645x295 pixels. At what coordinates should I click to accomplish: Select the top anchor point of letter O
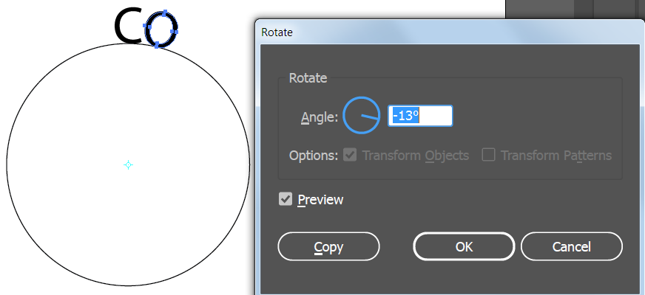coord(165,13)
